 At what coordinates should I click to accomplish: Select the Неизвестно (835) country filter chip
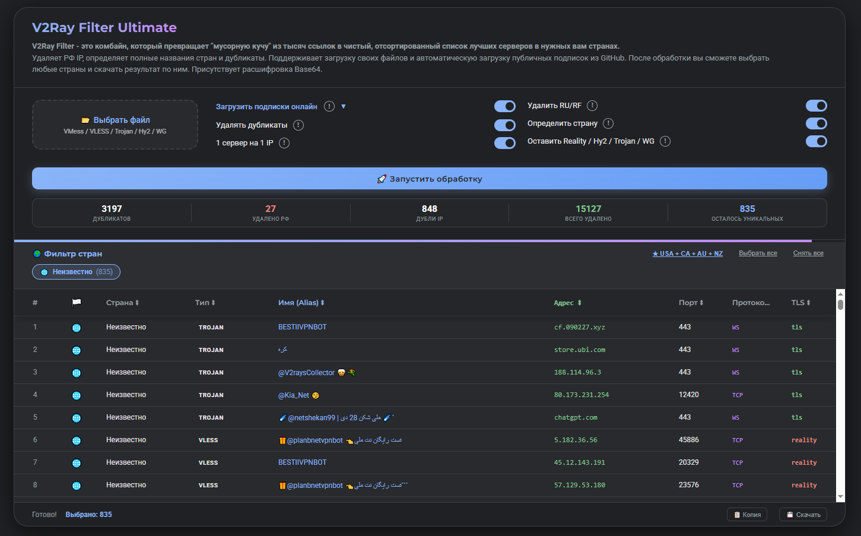tap(77, 272)
